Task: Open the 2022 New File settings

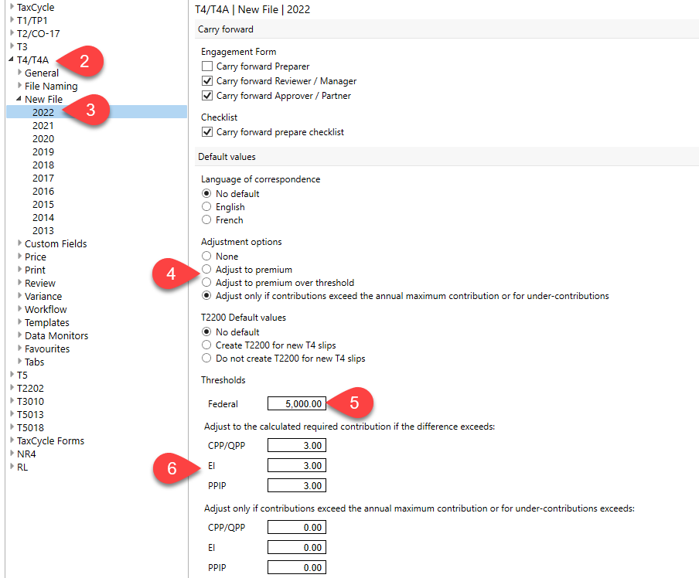Action: coord(43,112)
